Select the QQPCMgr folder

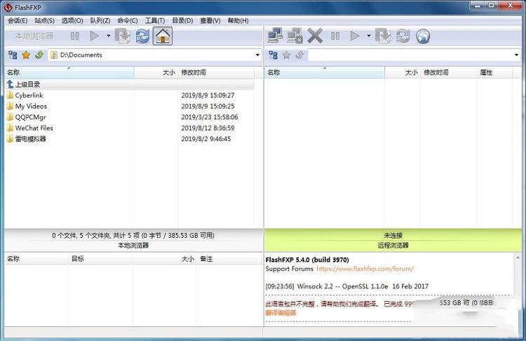pyautogui.click(x=31, y=117)
